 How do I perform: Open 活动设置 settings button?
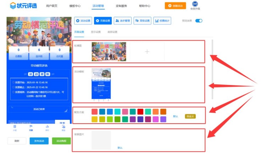coord(83,20)
